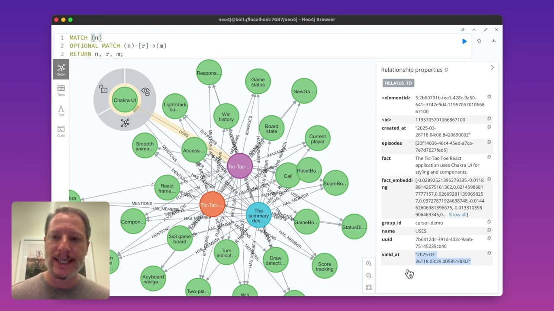Click the 'ResetBu...' node
The image size is (554, 311).
309,171
